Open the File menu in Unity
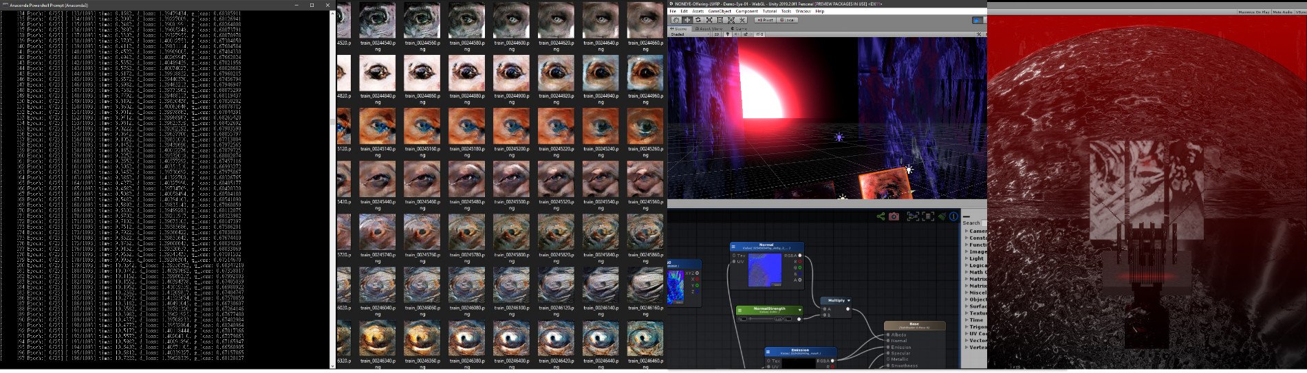The height and width of the screenshot is (373, 1307). (673, 11)
